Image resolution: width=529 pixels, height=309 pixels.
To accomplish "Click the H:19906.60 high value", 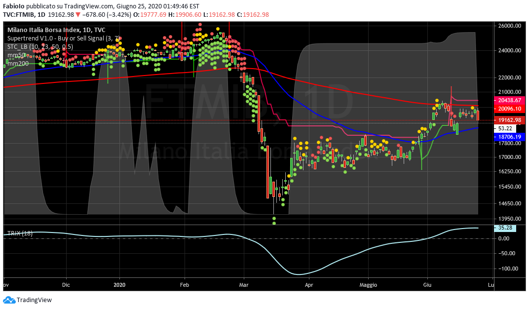I will [185, 14].
